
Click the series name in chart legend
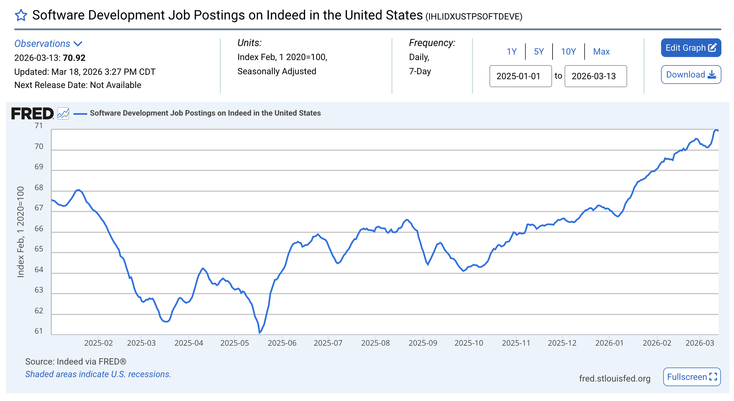205,113
